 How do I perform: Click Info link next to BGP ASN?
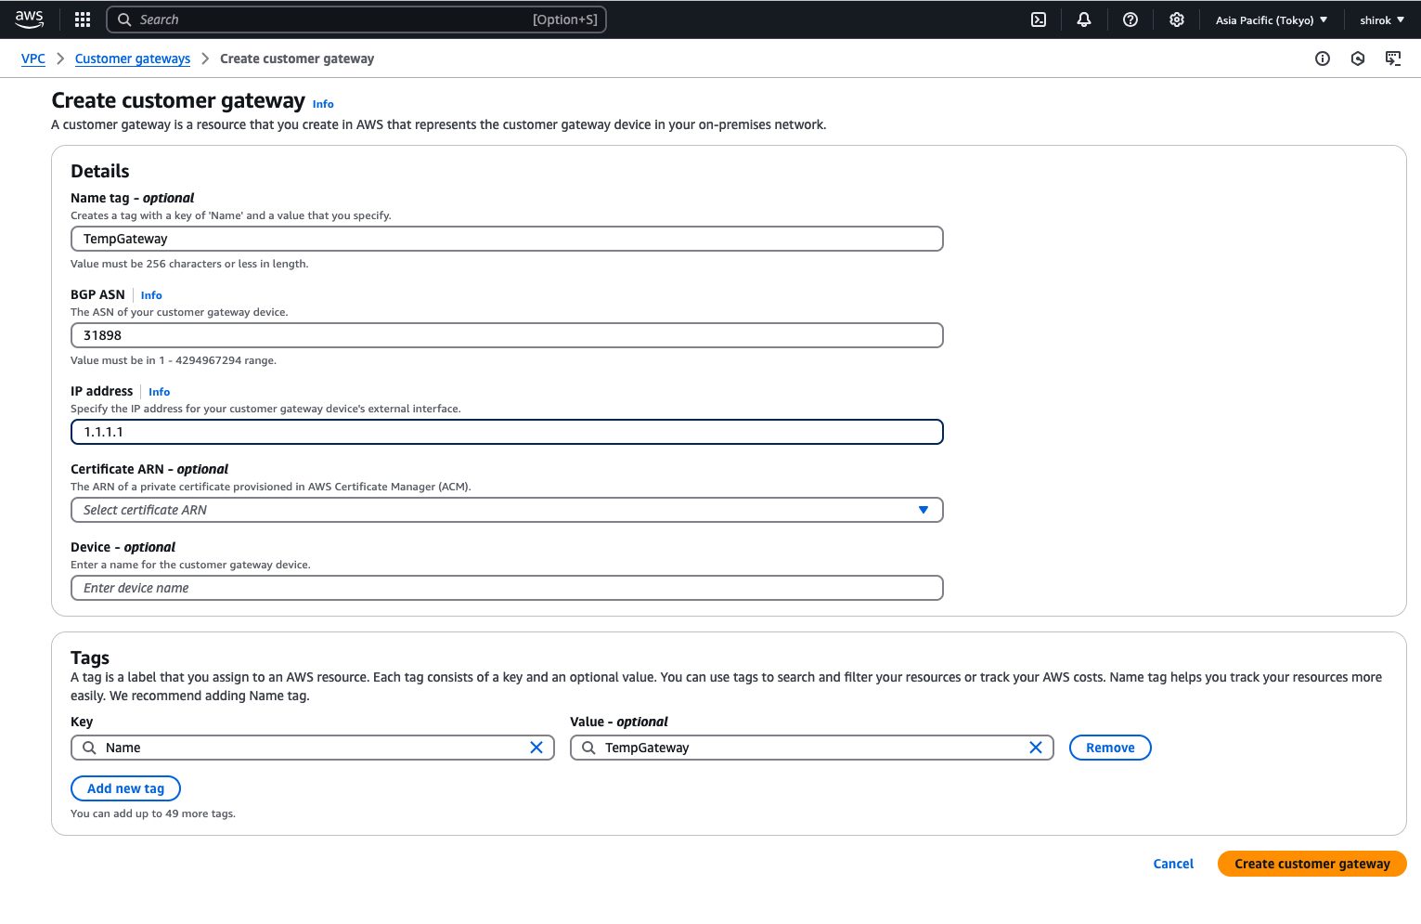coord(151,295)
